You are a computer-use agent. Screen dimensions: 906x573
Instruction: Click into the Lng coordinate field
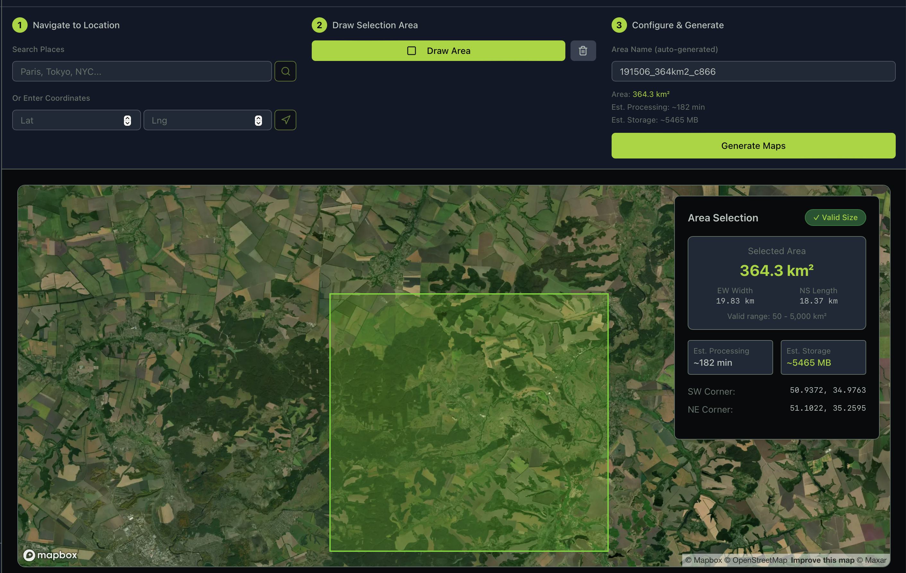(199, 120)
